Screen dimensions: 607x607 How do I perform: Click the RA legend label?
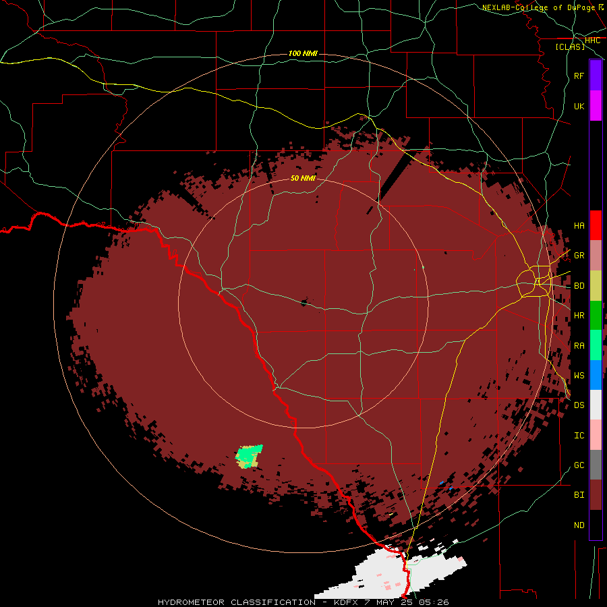(579, 346)
